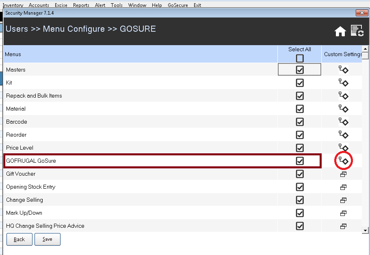
Task: Uncheck the Reorder menu checkbox
Action: tap(300, 135)
